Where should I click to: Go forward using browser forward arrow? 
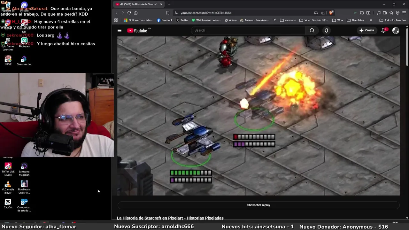[x=123, y=13]
